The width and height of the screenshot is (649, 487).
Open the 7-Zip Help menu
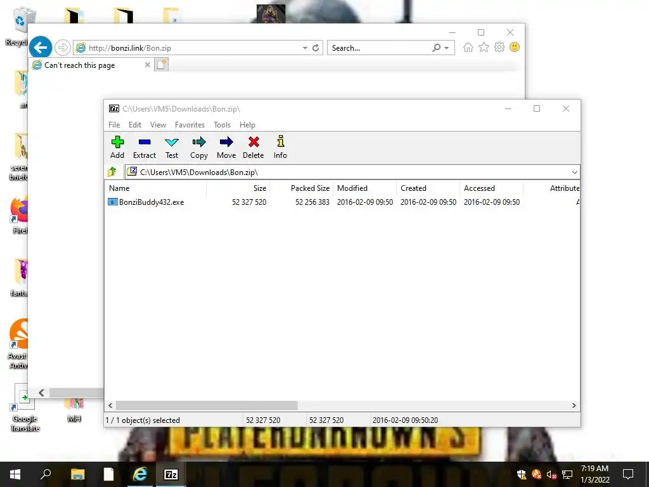click(x=248, y=125)
